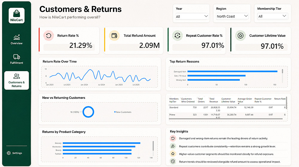Viewport: 299px width, 167px height.
Task: Open the Region dropdown showing North Coast
Action: [x=232, y=16]
